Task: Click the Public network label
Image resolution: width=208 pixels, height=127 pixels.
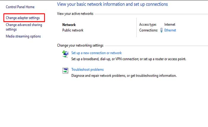Action: 73,30
